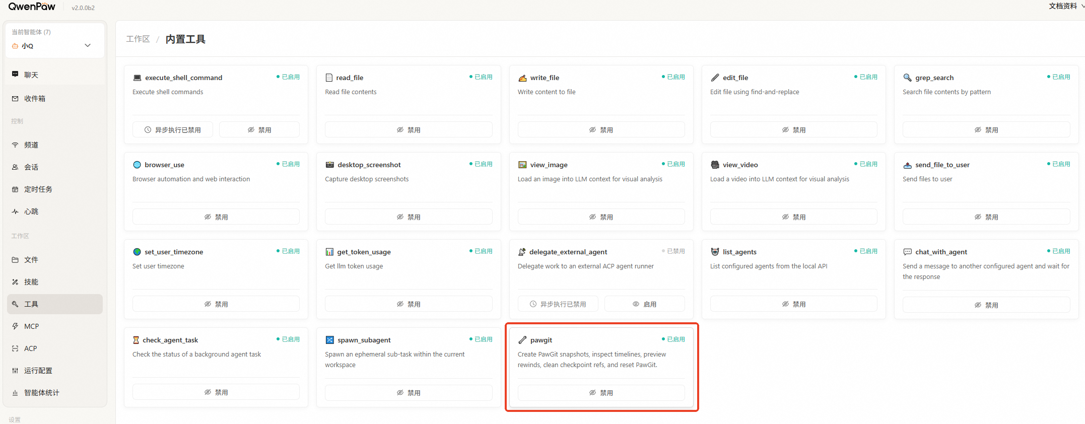Screen dimensions: 1085x424
Task: Disable the send_file_to_user tool
Action: click(x=986, y=217)
